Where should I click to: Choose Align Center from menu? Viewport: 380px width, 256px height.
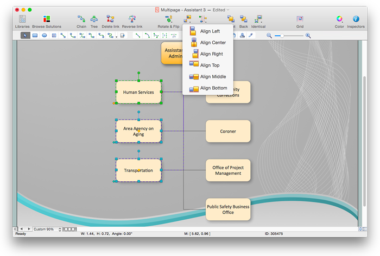pos(208,43)
